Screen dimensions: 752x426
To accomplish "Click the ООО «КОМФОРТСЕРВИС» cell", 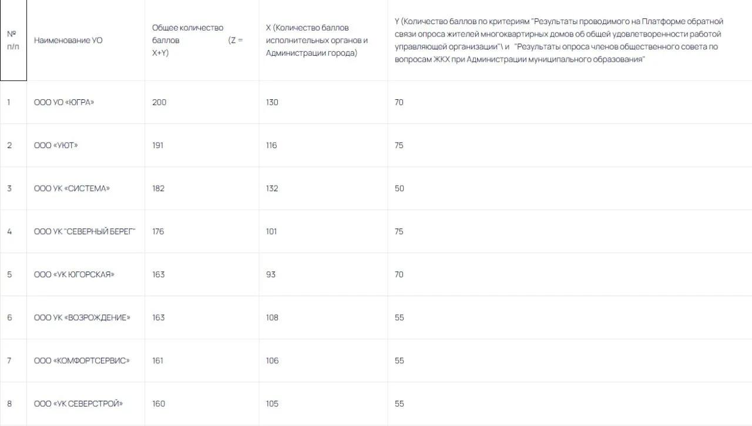I will pos(82,360).
